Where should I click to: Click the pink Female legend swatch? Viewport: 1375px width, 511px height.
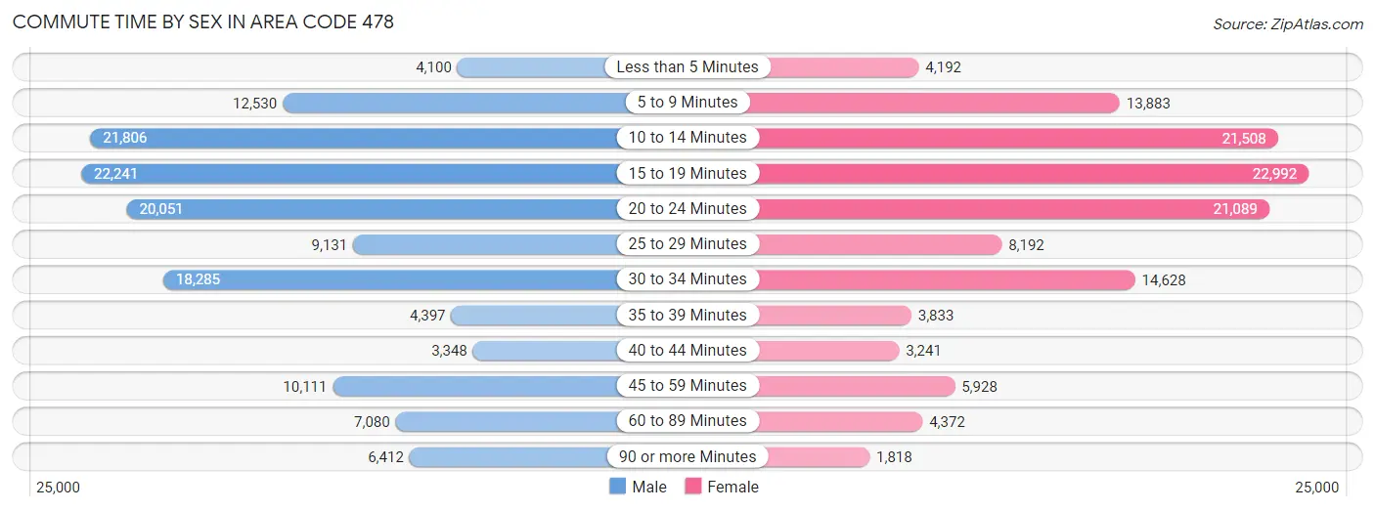click(693, 487)
